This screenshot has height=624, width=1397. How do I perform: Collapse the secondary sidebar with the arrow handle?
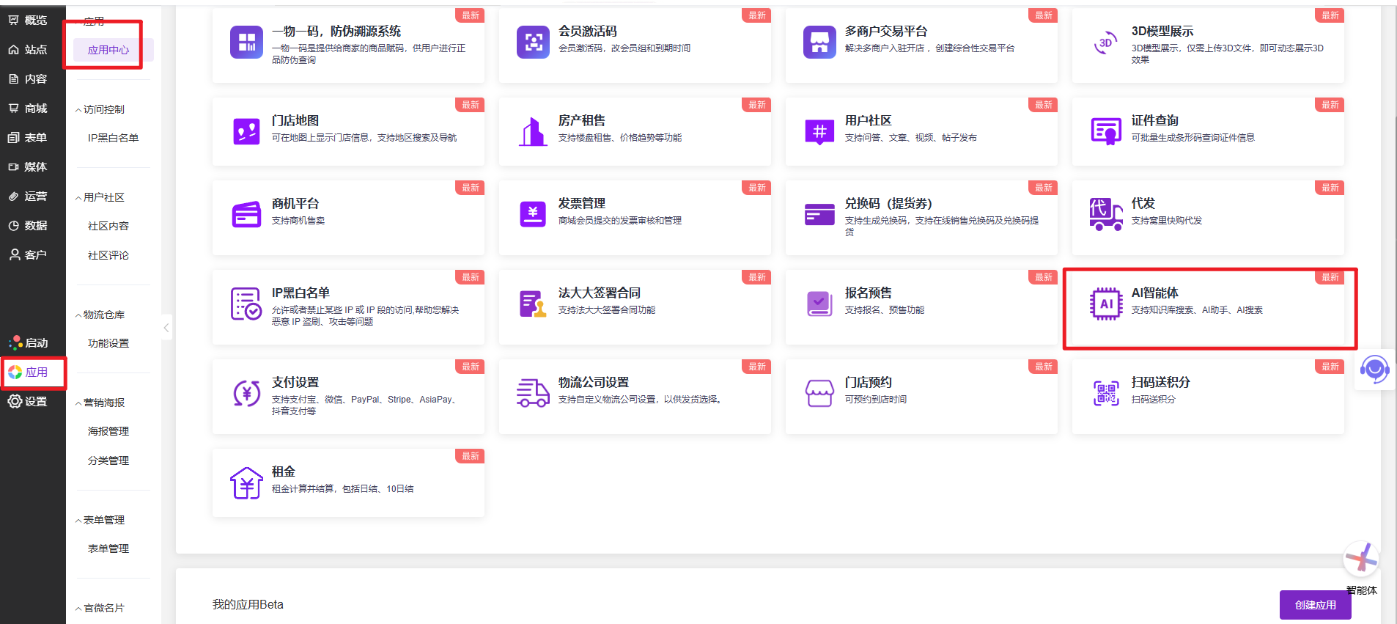(x=166, y=328)
